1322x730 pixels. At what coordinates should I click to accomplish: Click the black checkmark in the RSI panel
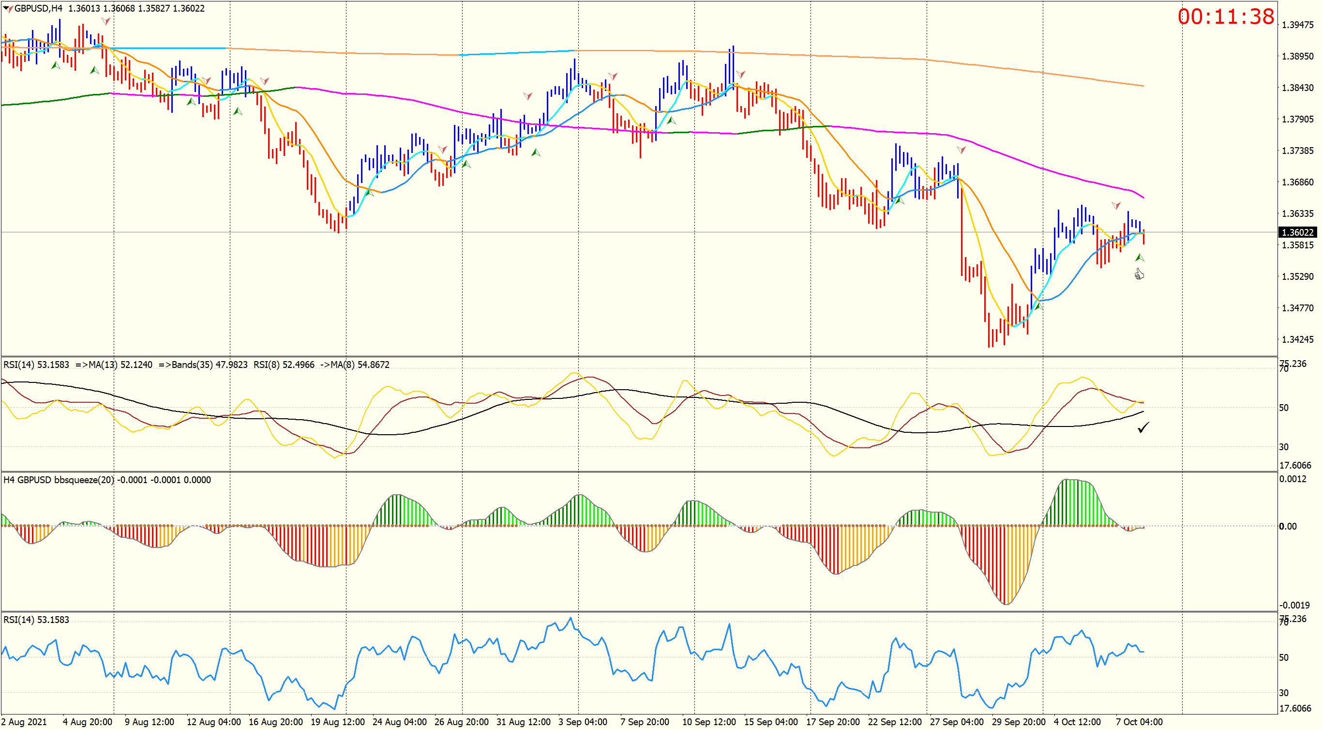[x=1143, y=427]
